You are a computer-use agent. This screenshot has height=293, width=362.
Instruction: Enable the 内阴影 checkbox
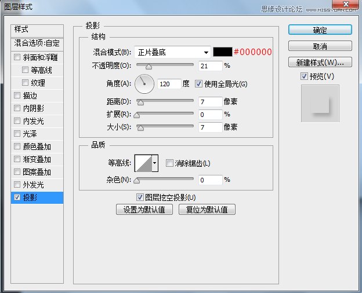coord(17,108)
